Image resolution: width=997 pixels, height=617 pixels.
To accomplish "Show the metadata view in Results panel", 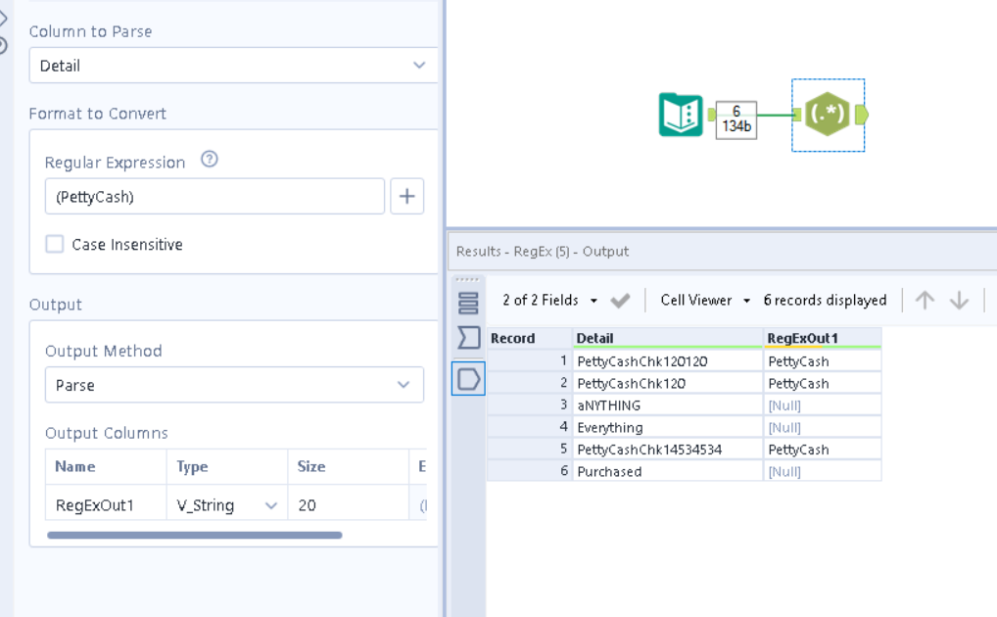I will 468,302.
